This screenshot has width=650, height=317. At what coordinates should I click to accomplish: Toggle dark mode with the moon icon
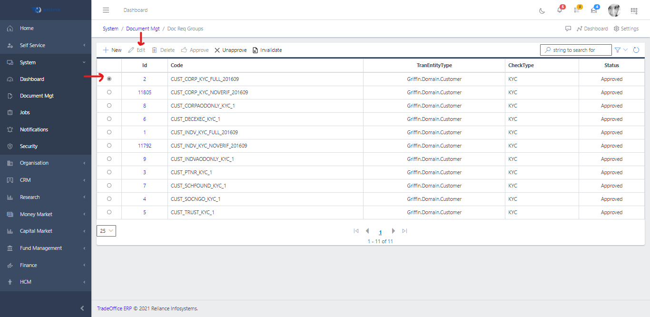point(542,10)
